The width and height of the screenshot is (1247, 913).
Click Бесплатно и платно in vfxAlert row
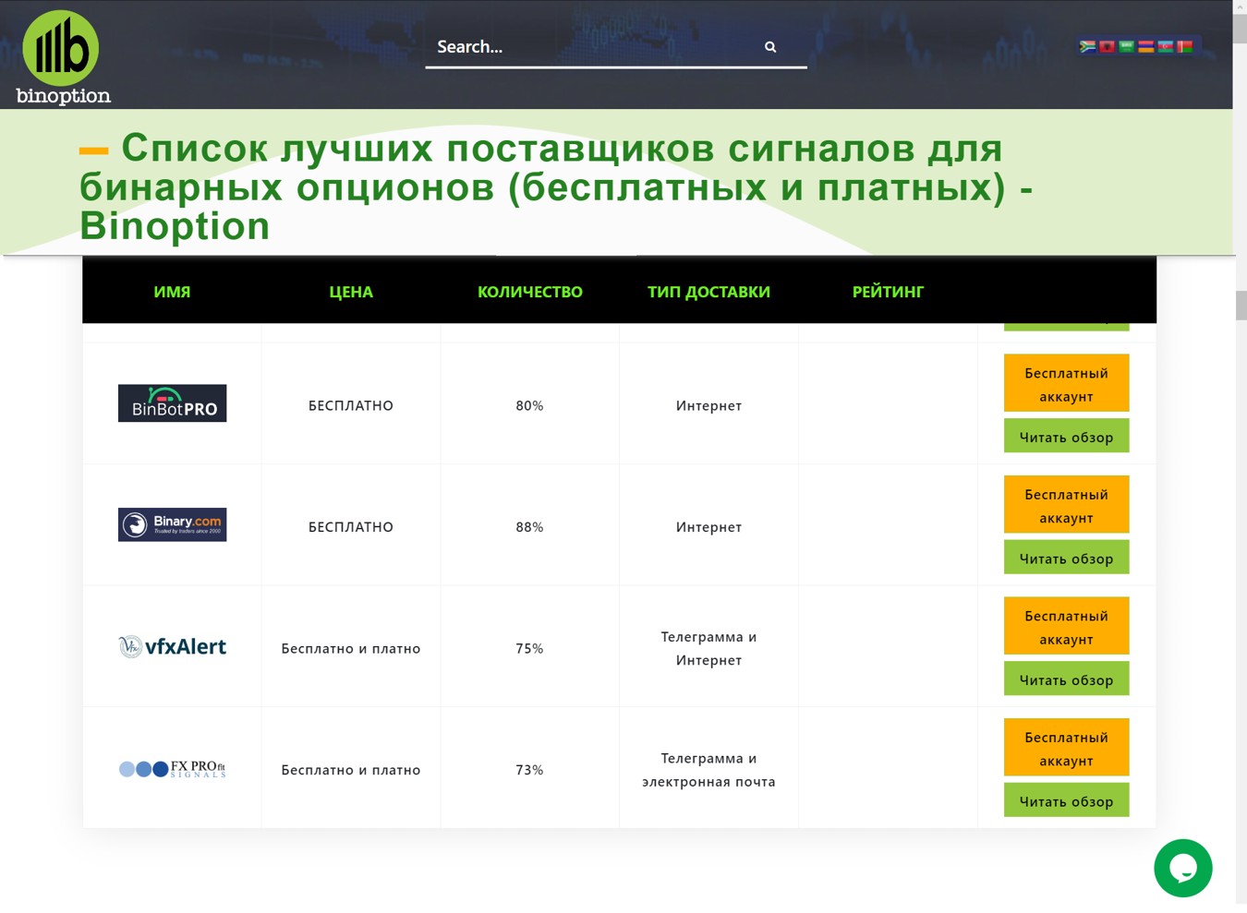[x=351, y=649]
